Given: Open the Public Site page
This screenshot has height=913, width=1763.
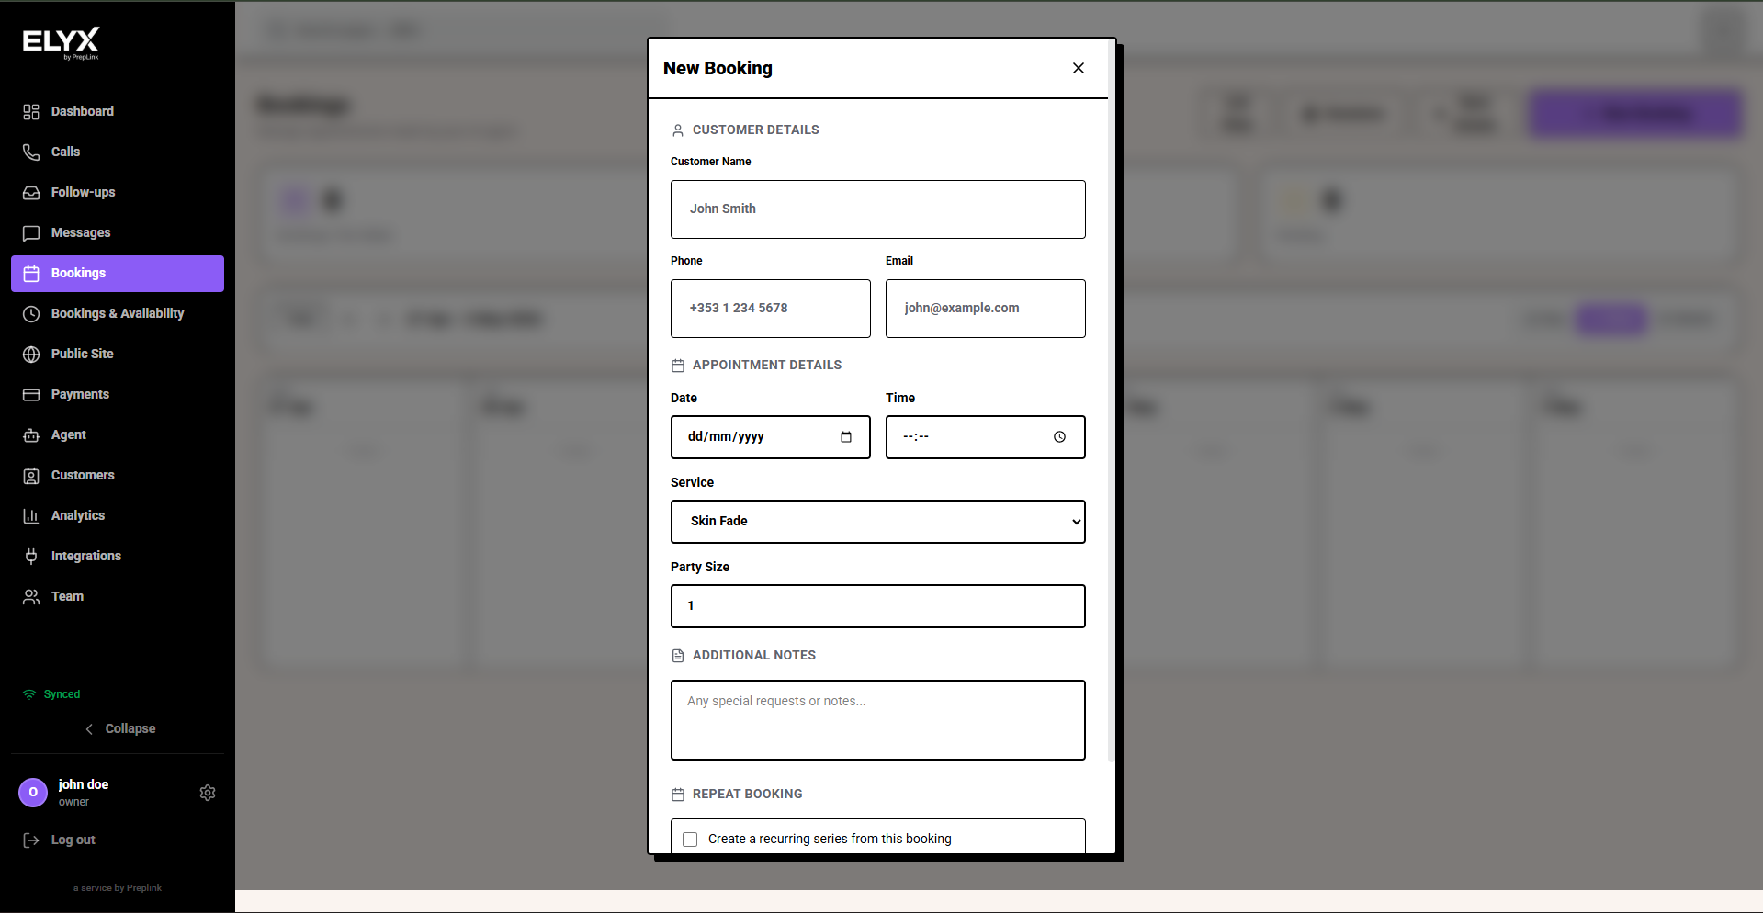Looking at the screenshot, I should tap(118, 354).
